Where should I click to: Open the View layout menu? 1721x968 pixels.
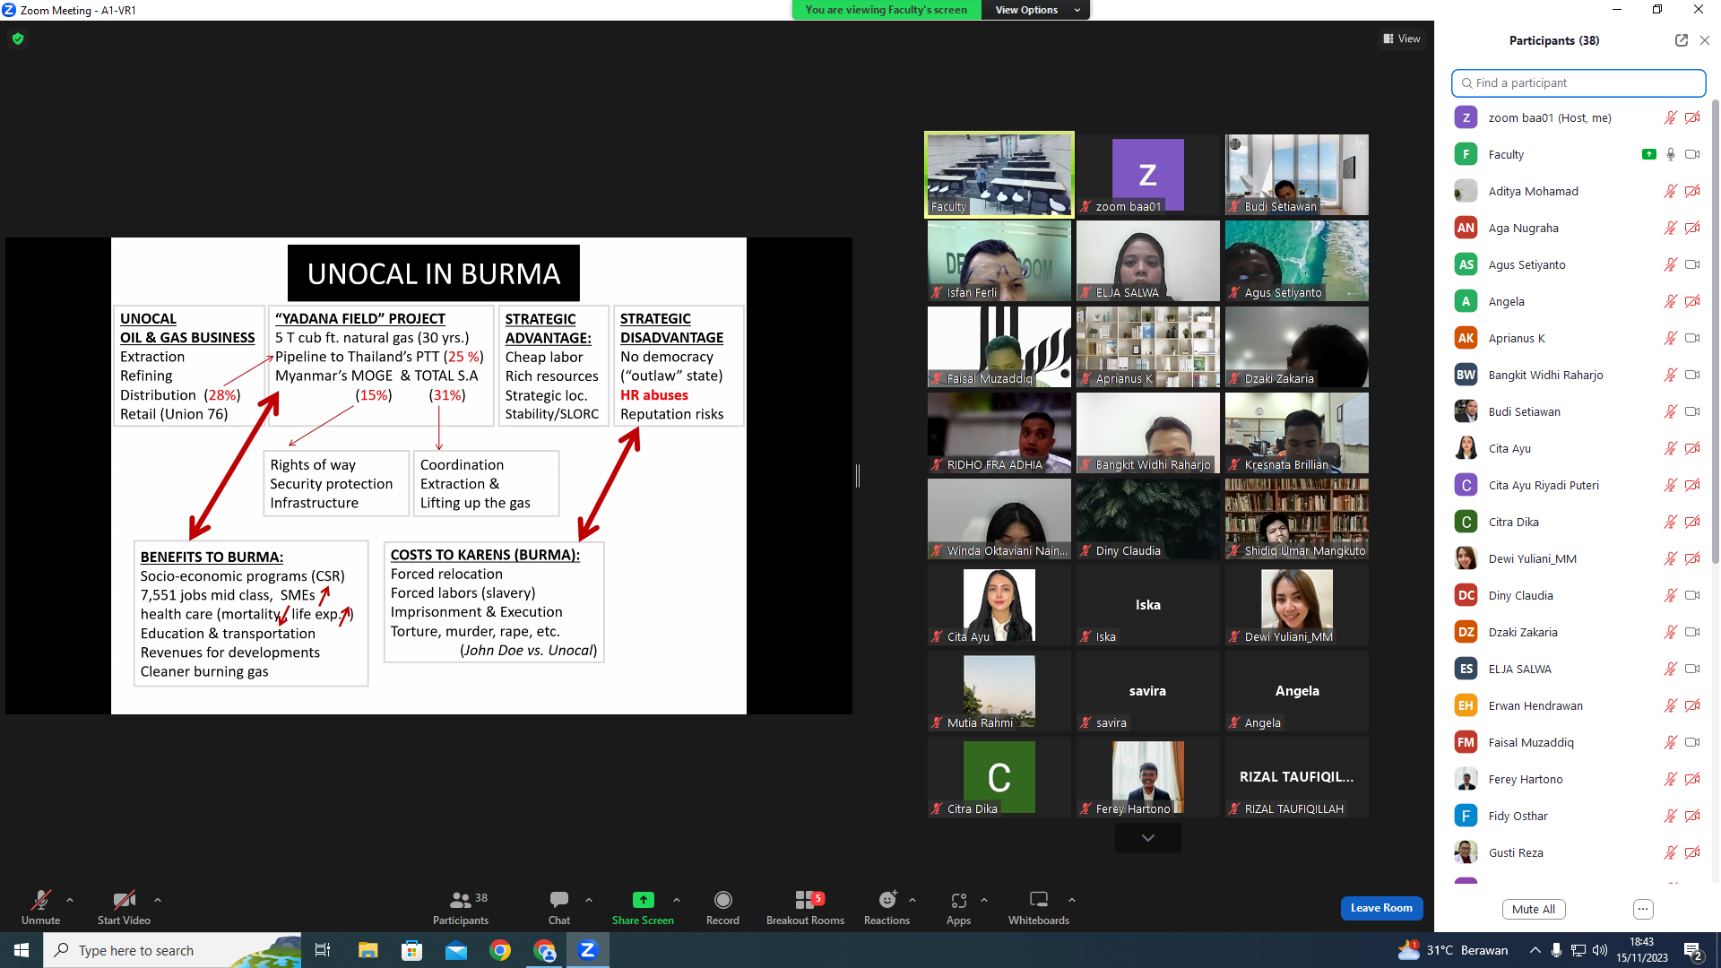[x=1402, y=39]
